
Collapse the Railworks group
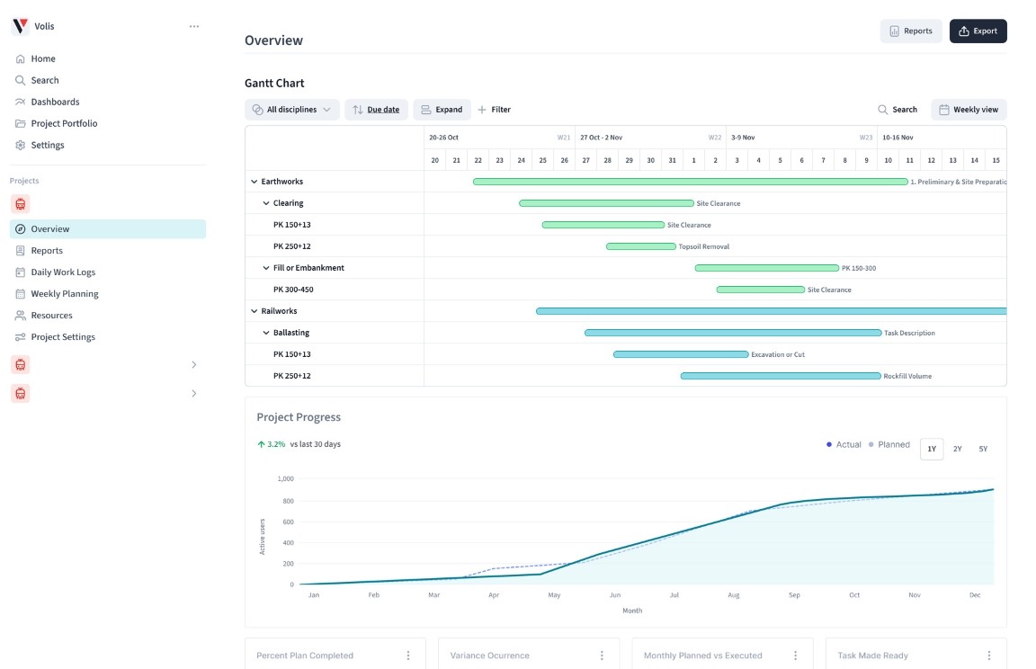coord(255,311)
